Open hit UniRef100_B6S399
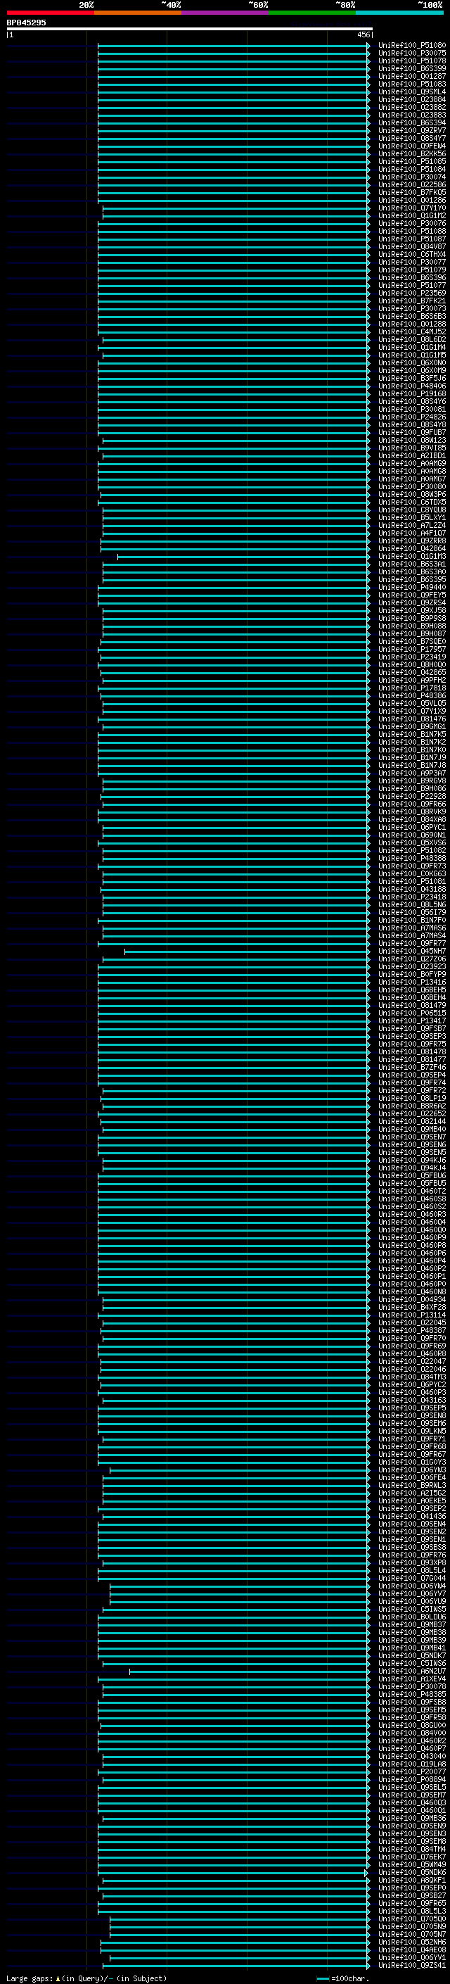The height and width of the screenshot is (1984, 450). (411, 68)
